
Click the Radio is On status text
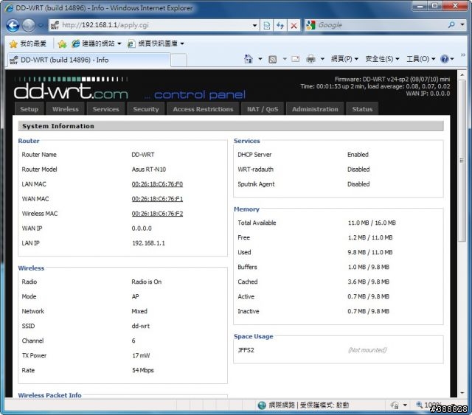147,282
